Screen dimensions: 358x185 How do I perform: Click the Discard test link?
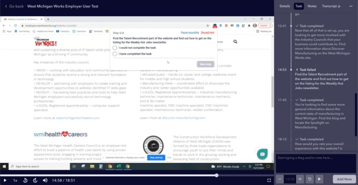(x=207, y=32)
